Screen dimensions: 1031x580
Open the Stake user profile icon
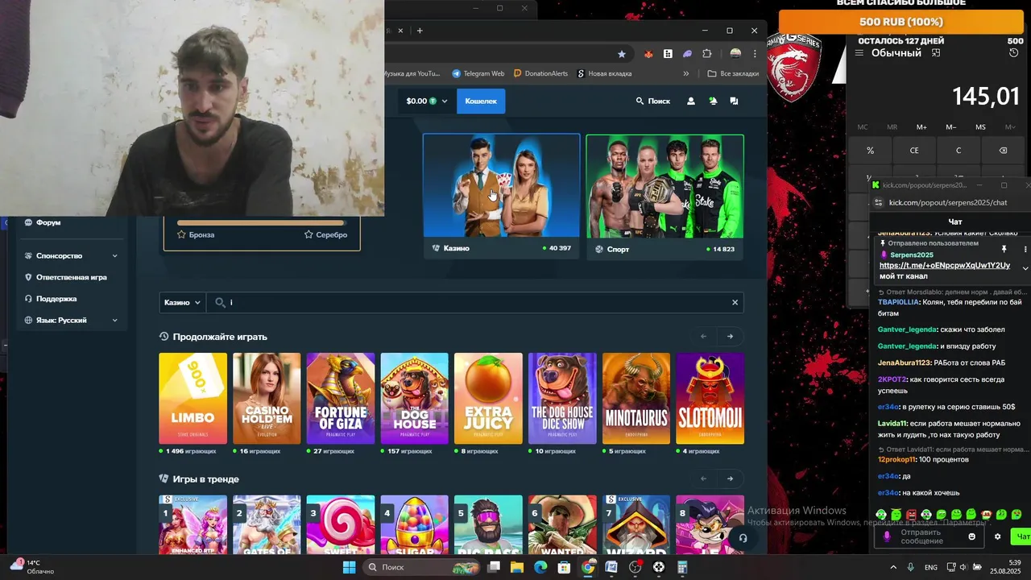[x=690, y=101]
